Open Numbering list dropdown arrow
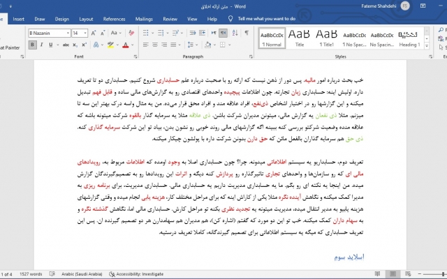This screenshot has height=279, width=447. (168, 33)
